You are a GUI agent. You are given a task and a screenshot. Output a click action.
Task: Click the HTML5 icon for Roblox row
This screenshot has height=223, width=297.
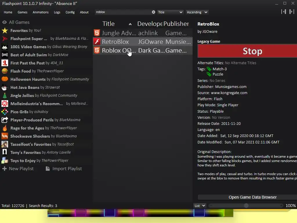pyautogui.click(x=97, y=51)
